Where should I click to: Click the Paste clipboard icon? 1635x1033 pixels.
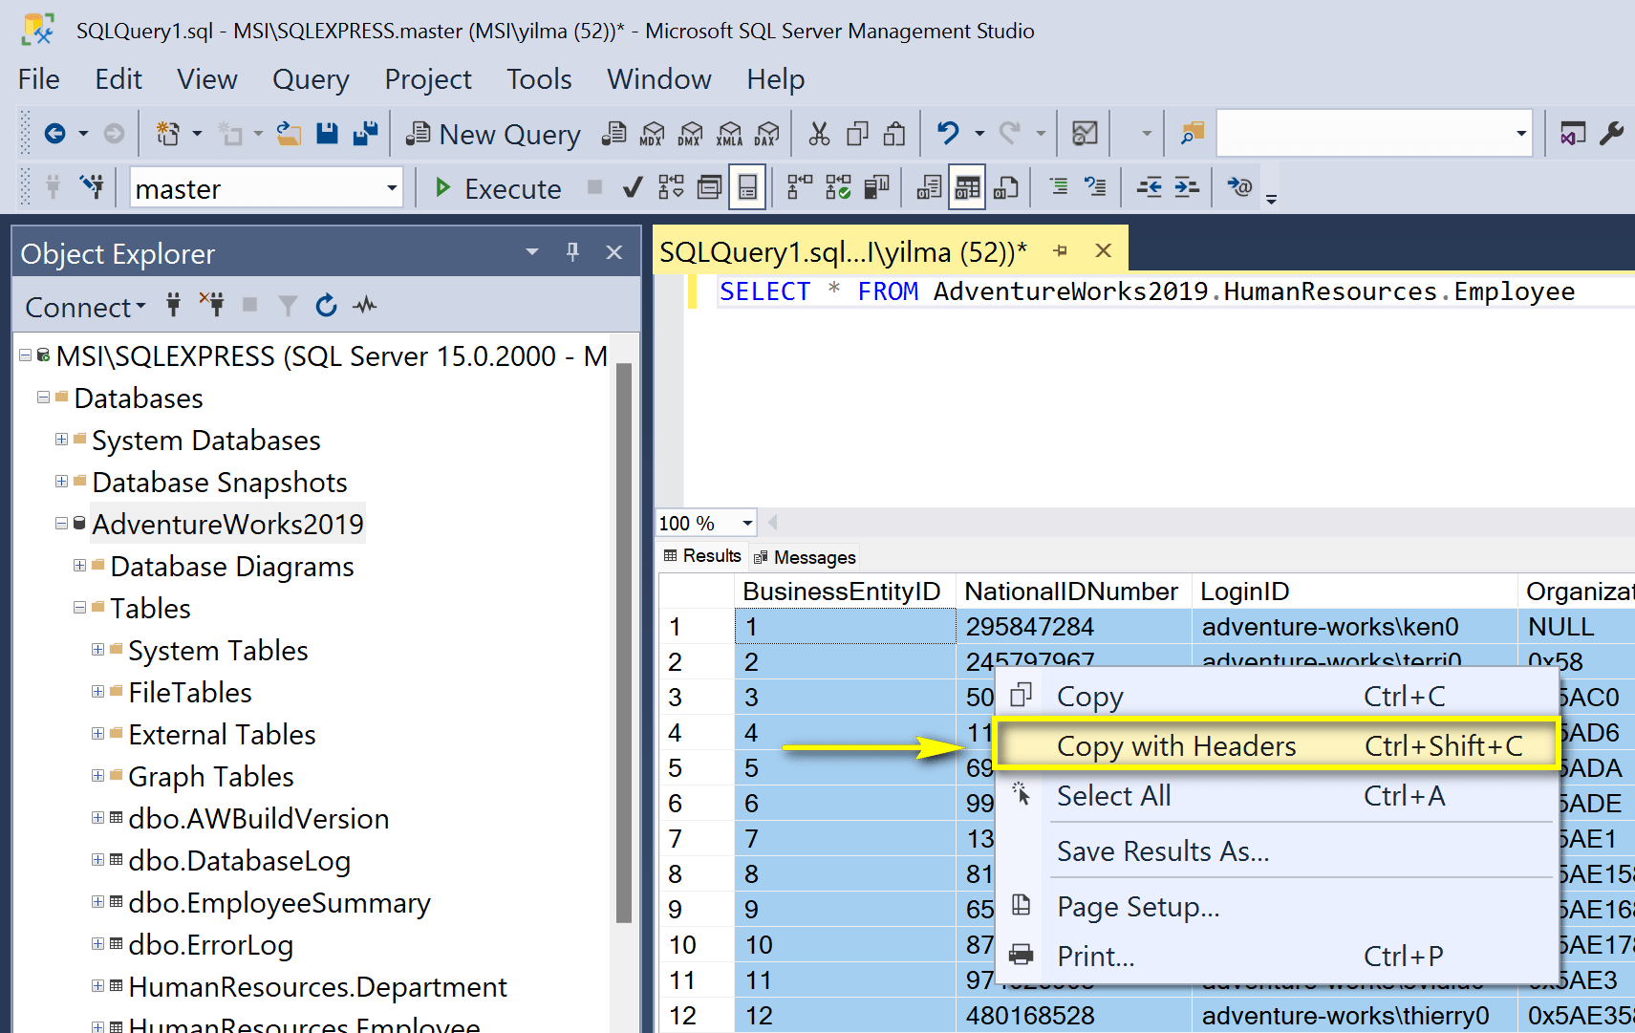[x=894, y=134]
